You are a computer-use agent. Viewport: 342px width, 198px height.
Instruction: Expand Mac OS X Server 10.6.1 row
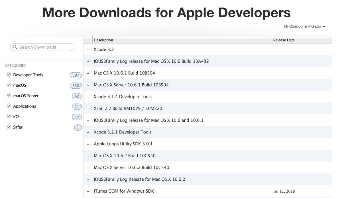tap(88, 85)
